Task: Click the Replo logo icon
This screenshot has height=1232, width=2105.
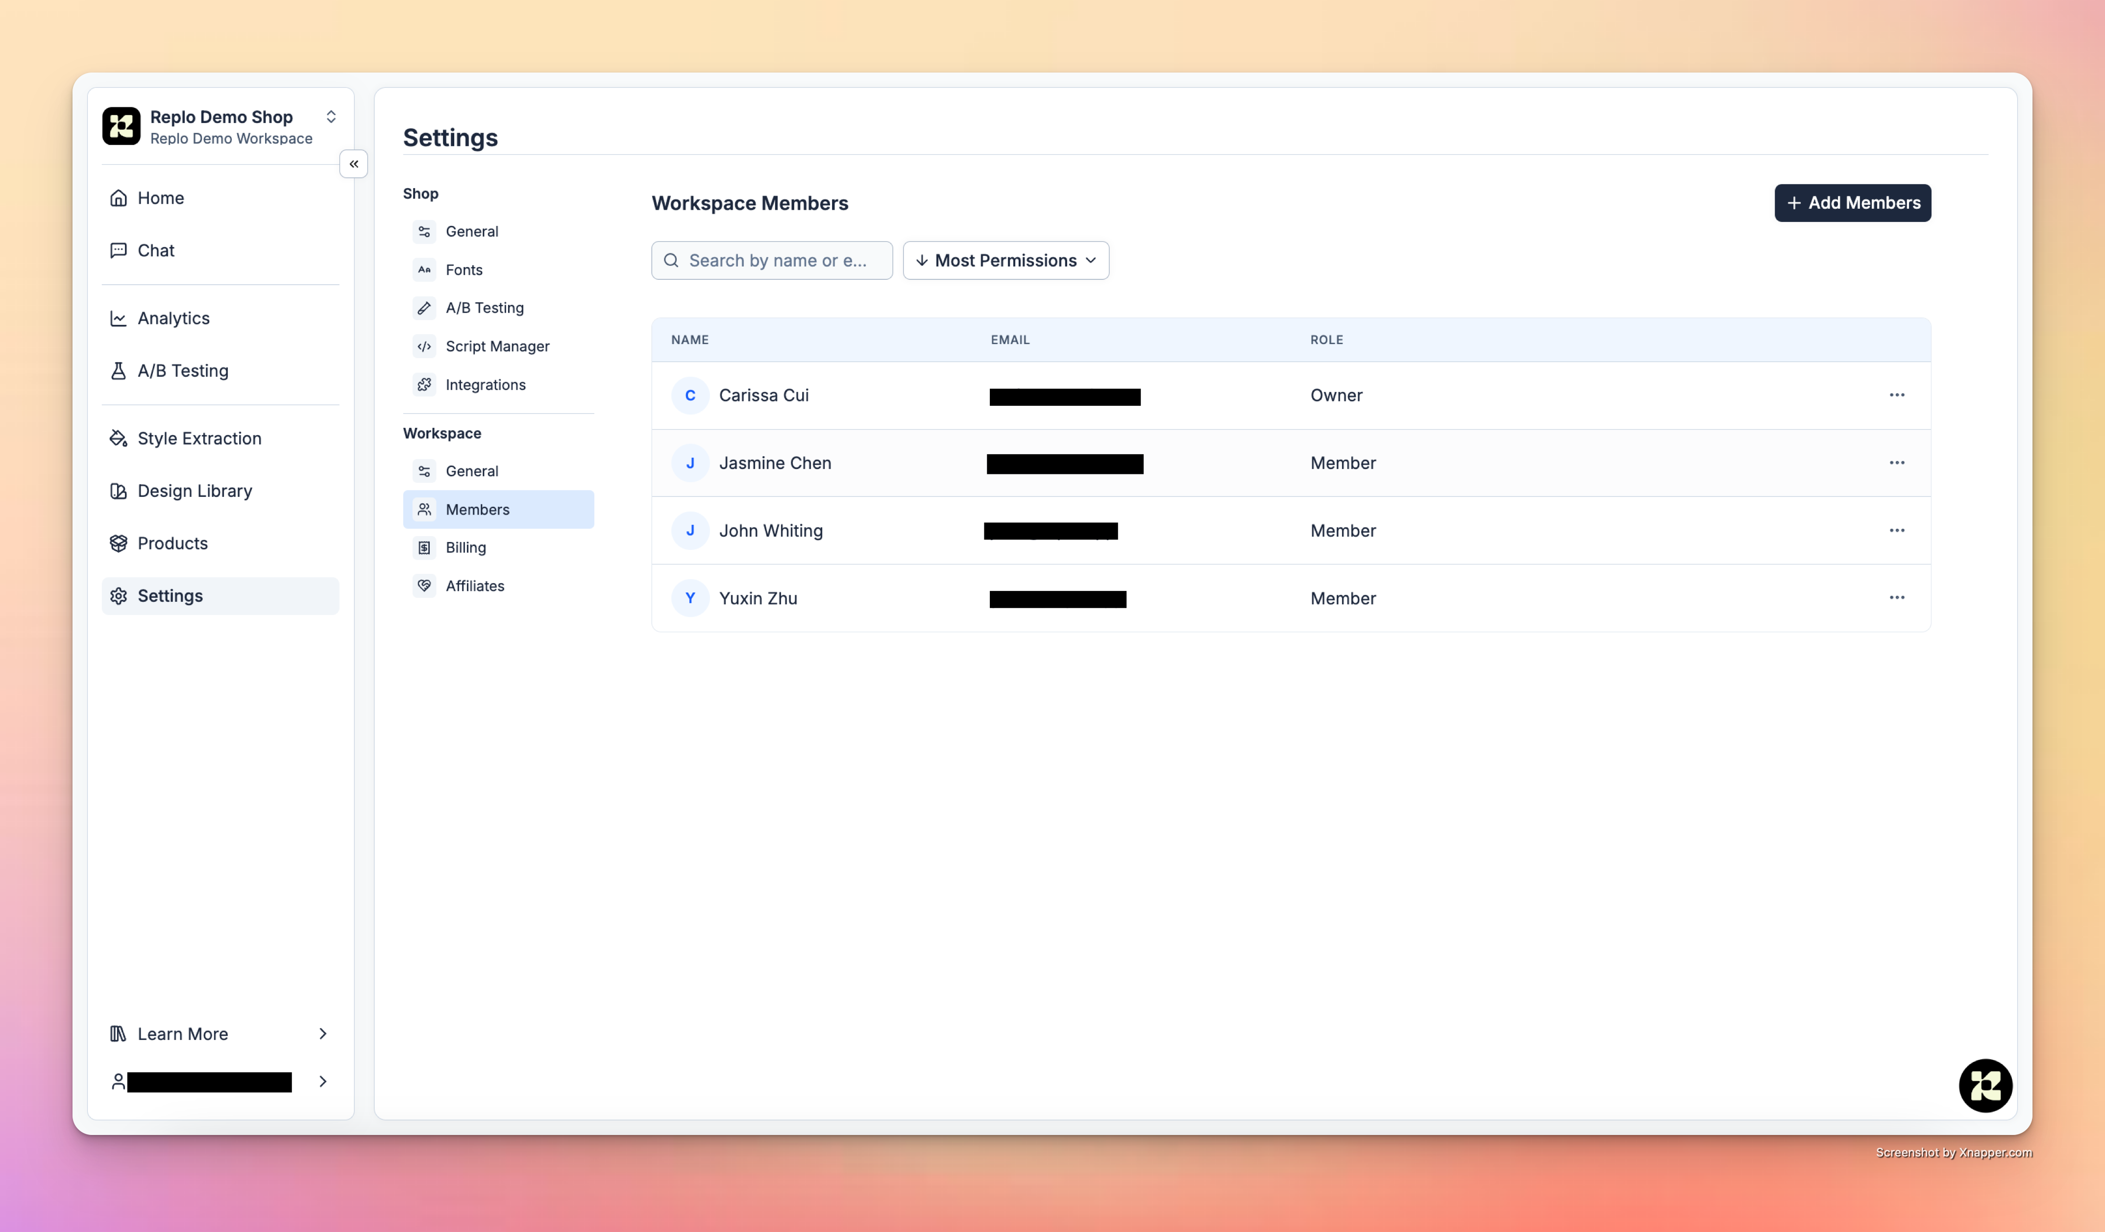Action: point(121,126)
